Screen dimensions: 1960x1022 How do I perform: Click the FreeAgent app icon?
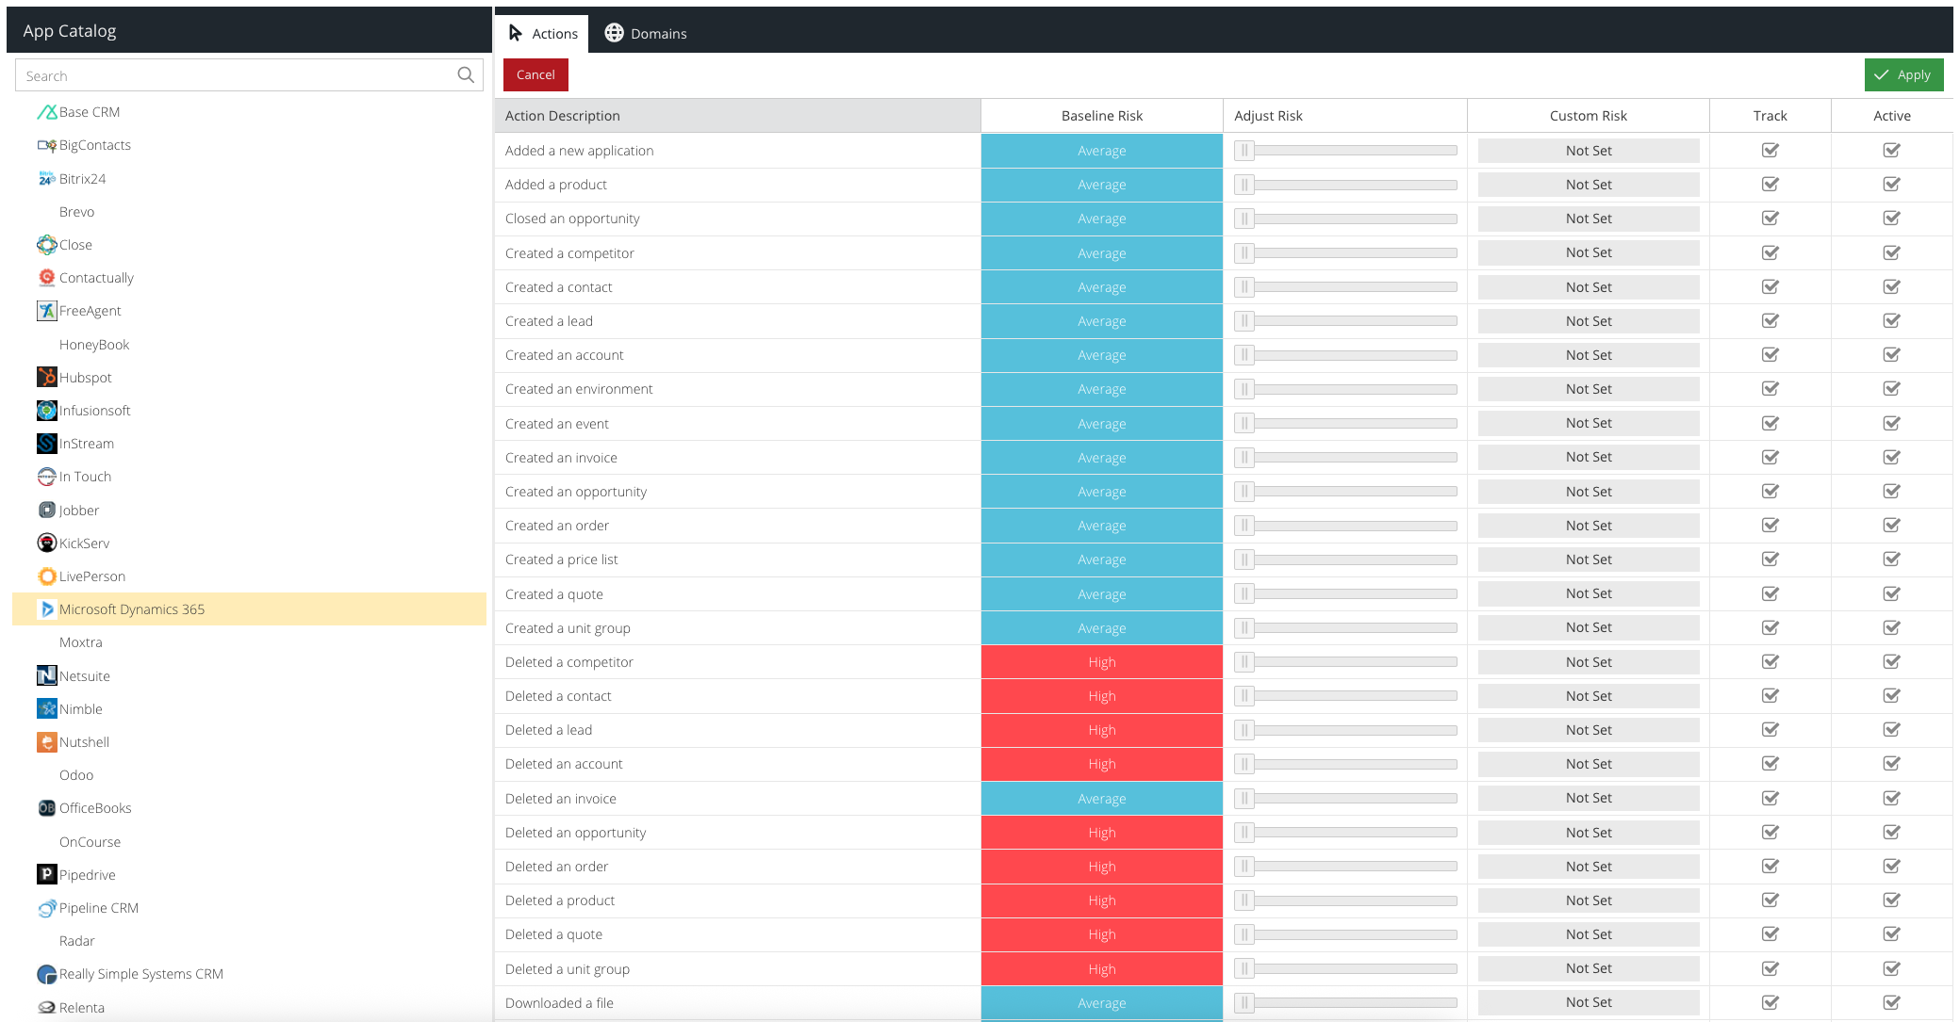tap(47, 311)
